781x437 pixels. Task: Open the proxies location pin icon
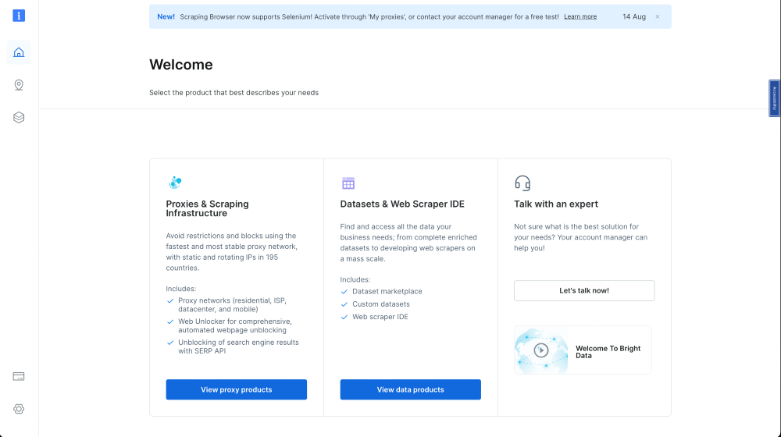pyautogui.click(x=19, y=85)
